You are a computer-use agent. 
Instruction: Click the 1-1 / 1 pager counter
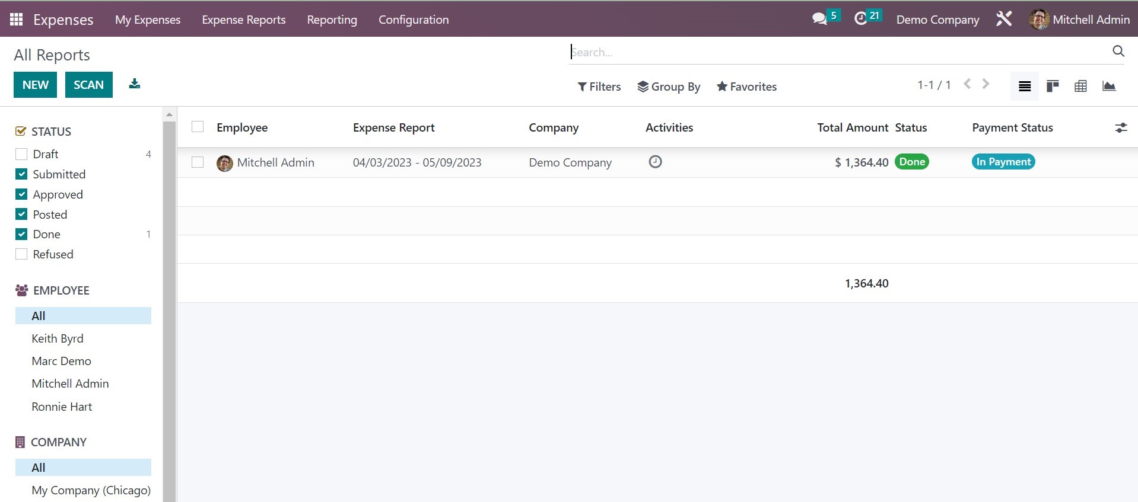(x=934, y=85)
